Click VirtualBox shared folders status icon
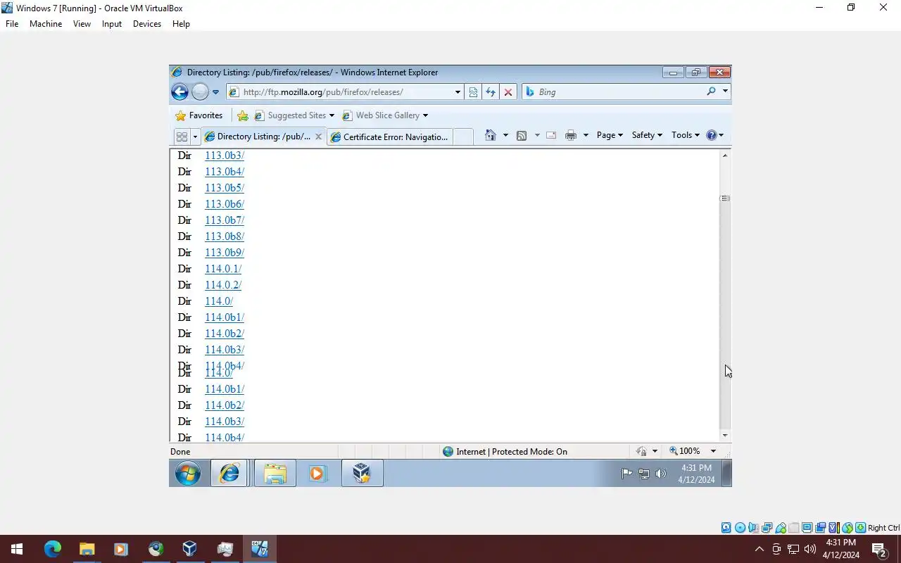901x563 pixels. click(x=793, y=528)
